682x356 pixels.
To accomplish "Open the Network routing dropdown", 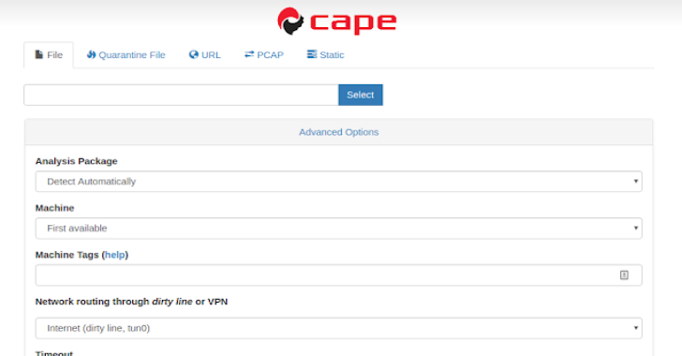I will 339,328.
